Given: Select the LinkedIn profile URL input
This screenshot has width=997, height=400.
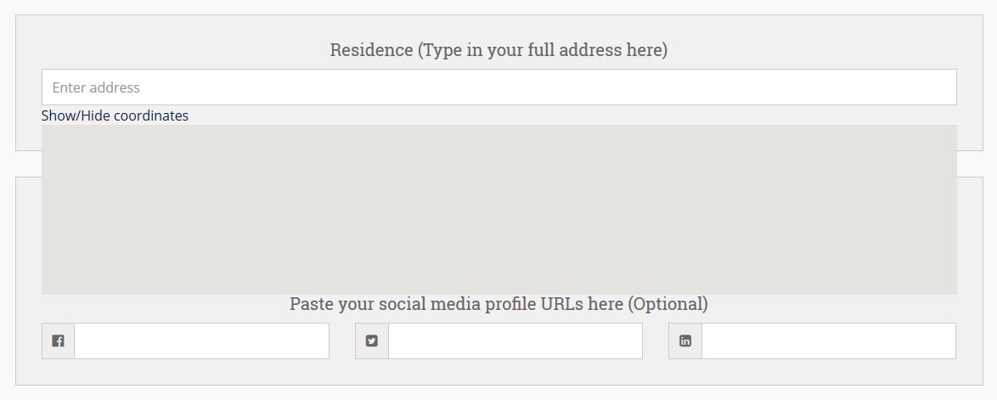Looking at the screenshot, I should [x=829, y=341].
